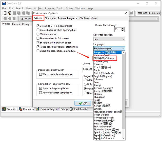Toggle Enable multiline tabs in editor

38,43
